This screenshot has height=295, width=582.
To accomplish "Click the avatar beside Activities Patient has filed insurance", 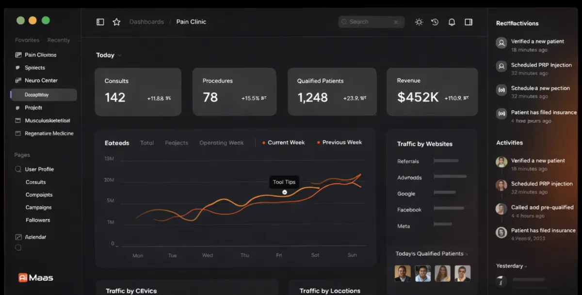I will (x=501, y=233).
